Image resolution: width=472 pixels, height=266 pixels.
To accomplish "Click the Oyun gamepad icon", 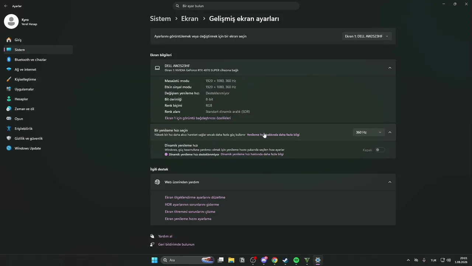I will (9, 119).
